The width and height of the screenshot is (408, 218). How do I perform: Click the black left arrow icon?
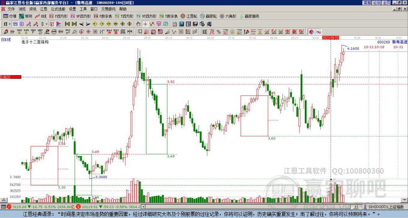click(81, 24)
